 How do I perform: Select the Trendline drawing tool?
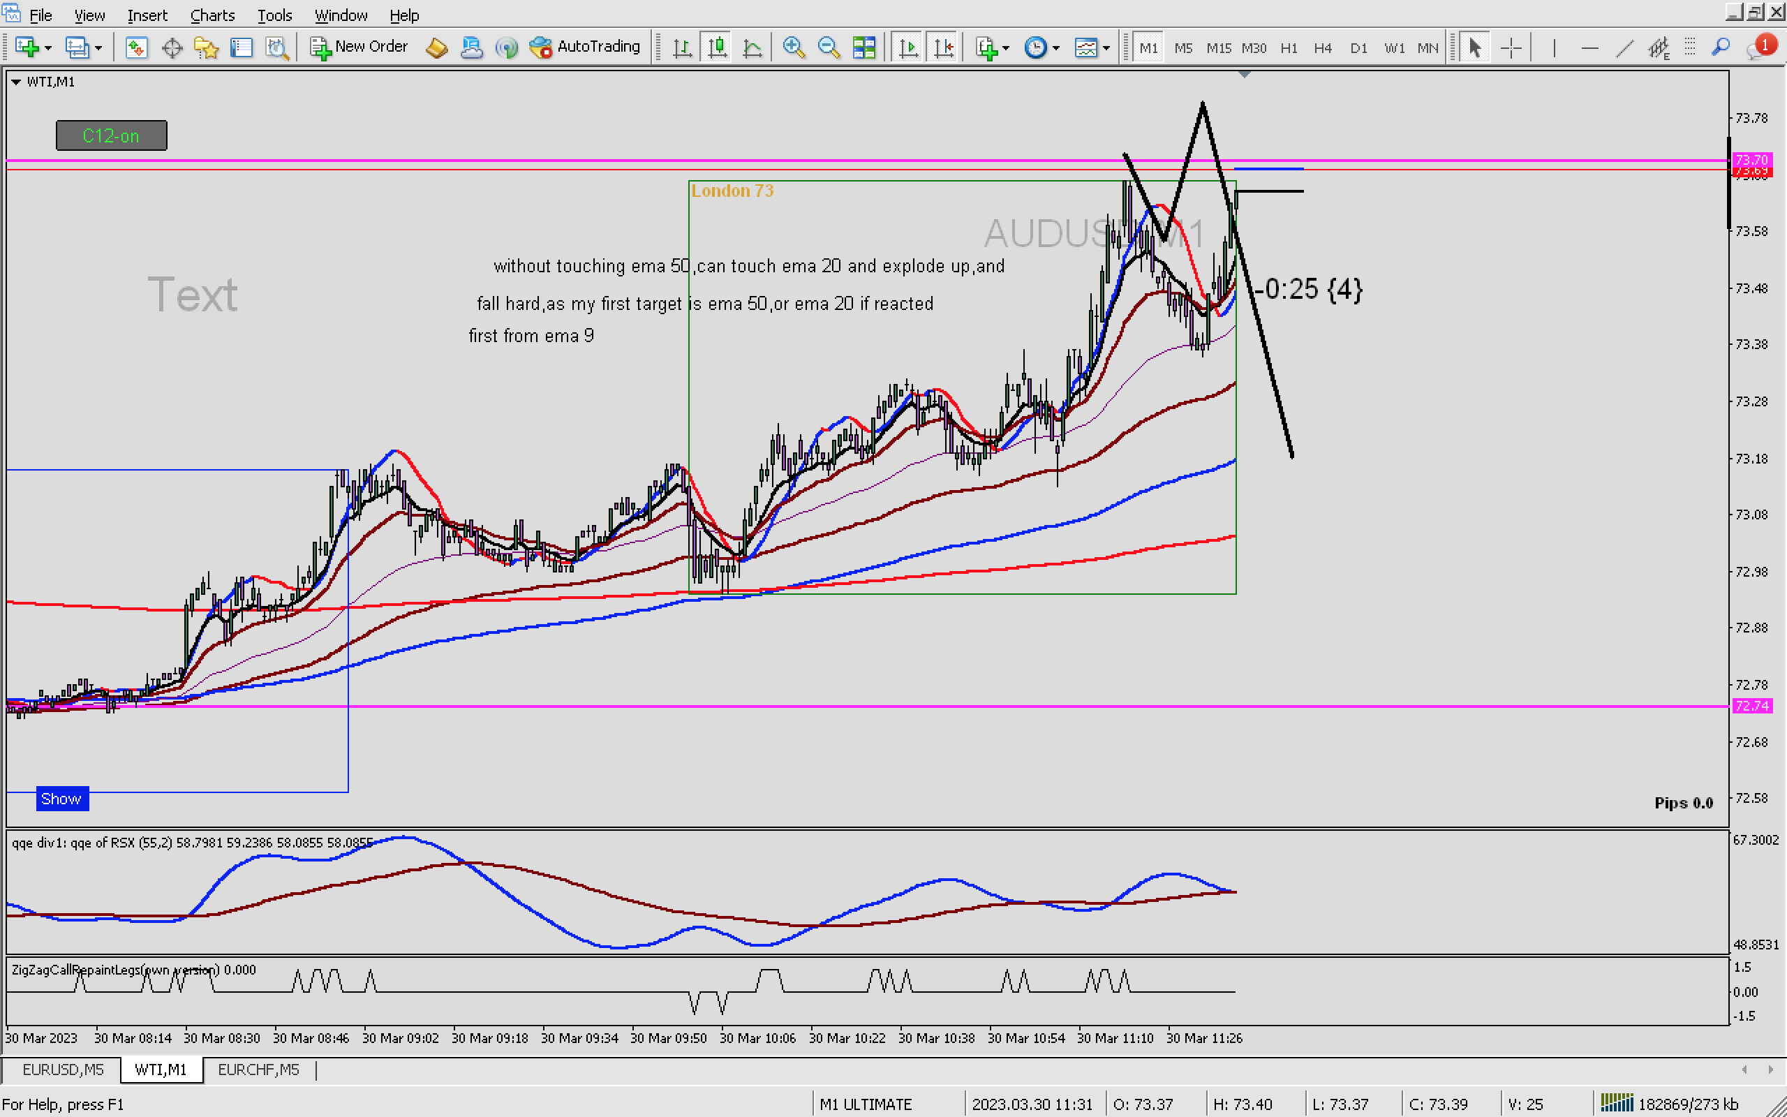1624,48
